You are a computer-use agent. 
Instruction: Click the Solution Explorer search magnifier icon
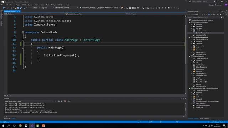pos(222,17)
